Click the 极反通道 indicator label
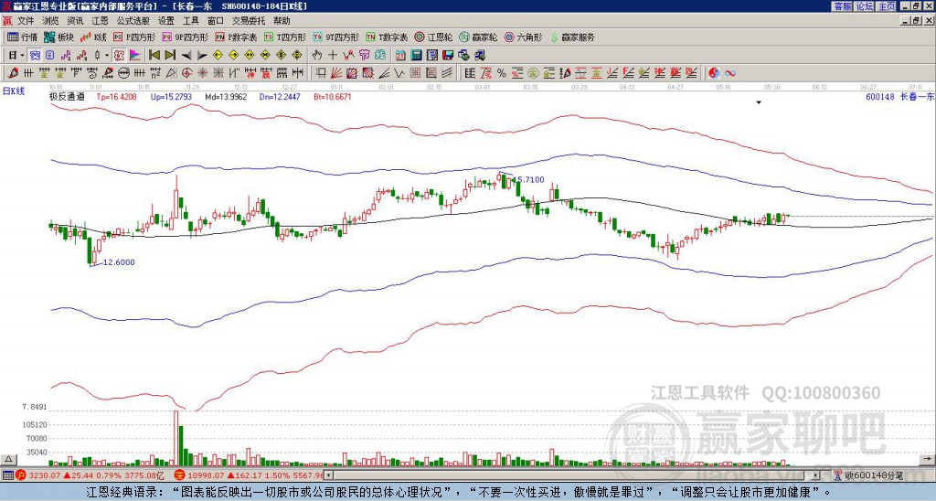The width and height of the screenshot is (936, 501). click(67, 96)
